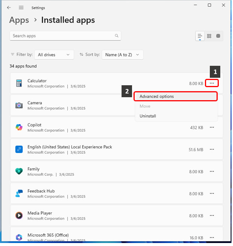Maximize the Settings window
This screenshot has height=246, width=233.
[209, 5]
